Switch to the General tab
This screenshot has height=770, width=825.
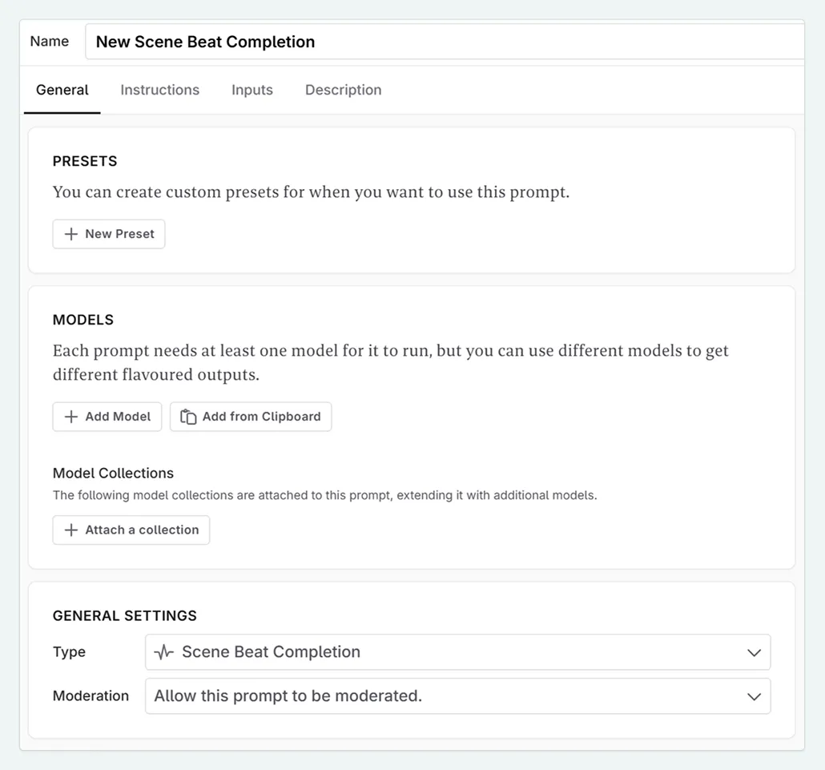coord(62,90)
